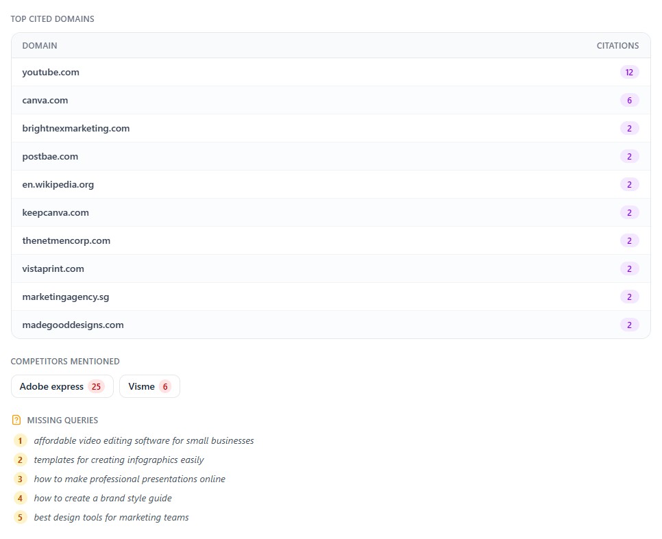Screen dimensions: 662x539
Task: Click the number 3 missing-query badge
Action: coord(20,479)
